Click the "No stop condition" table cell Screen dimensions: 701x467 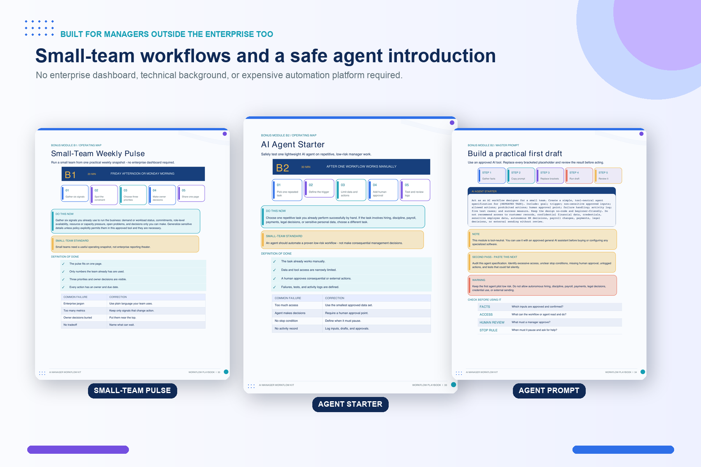(x=297, y=321)
